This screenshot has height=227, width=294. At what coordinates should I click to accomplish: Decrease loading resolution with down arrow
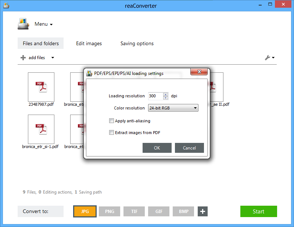pyautogui.click(x=166, y=98)
